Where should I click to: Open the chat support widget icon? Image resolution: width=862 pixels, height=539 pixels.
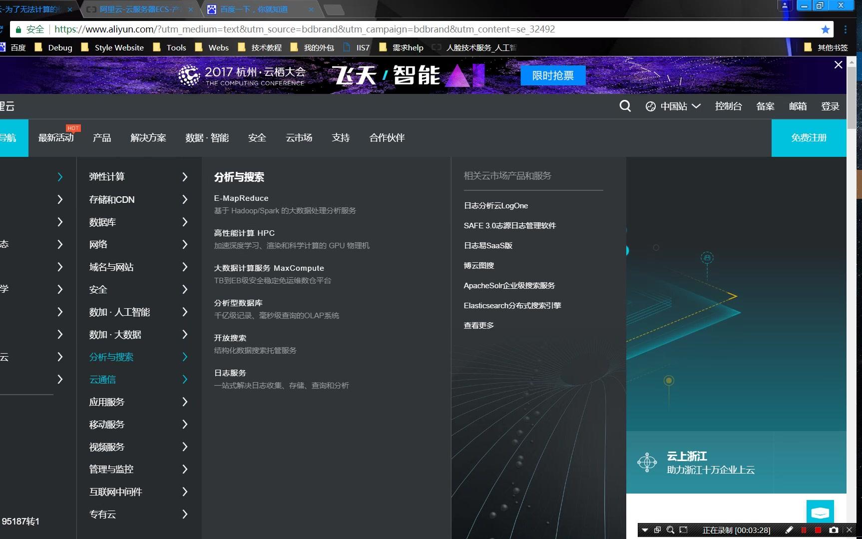click(x=820, y=513)
